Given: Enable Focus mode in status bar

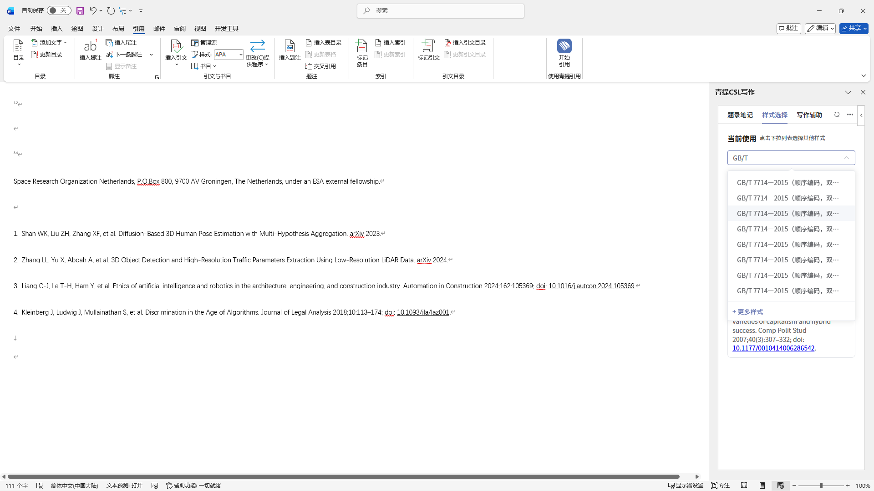Looking at the screenshot, I should pyautogui.click(x=720, y=486).
